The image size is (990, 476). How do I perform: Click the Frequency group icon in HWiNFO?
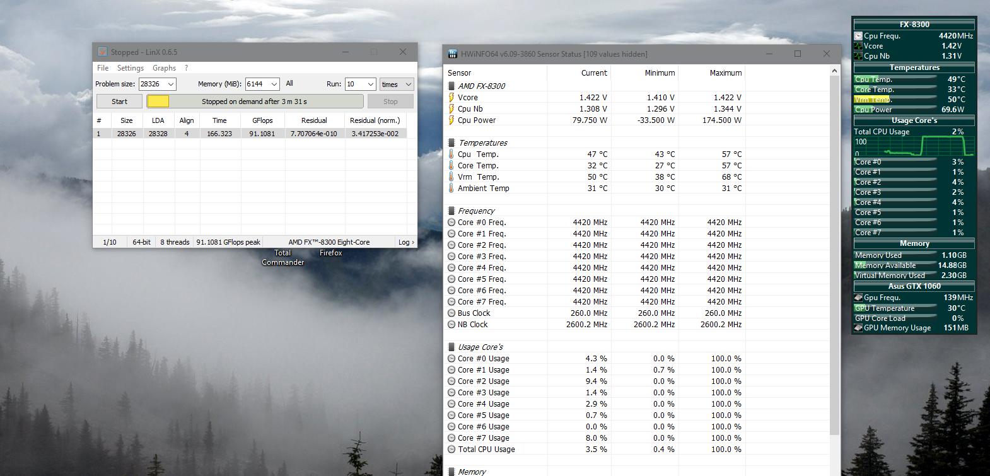[x=451, y=211]
